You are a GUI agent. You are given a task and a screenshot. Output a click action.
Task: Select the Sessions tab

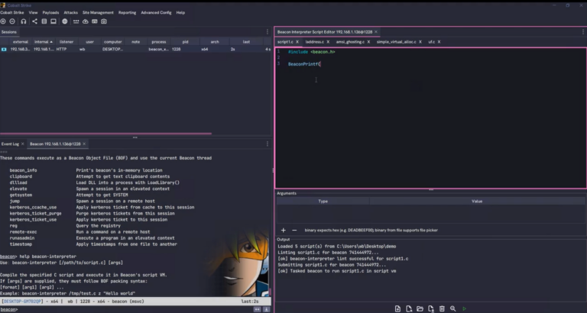pyautogui.click(x=9, y=32)
